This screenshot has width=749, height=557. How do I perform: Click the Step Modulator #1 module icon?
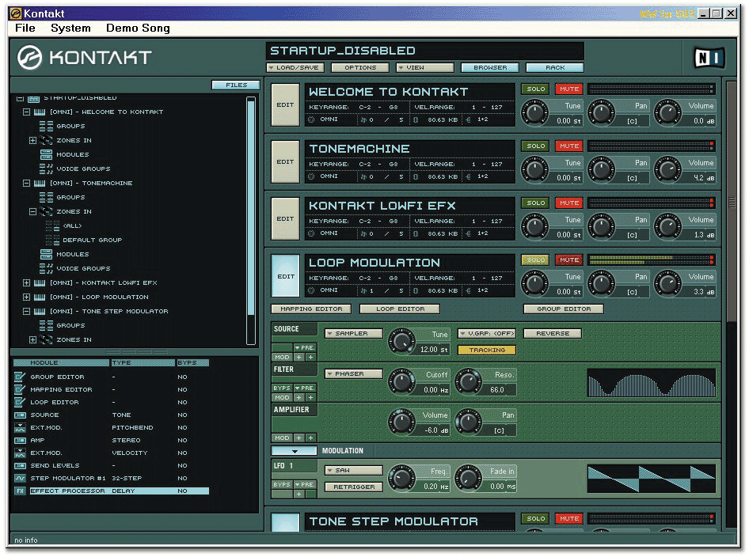tap(20, 479)
